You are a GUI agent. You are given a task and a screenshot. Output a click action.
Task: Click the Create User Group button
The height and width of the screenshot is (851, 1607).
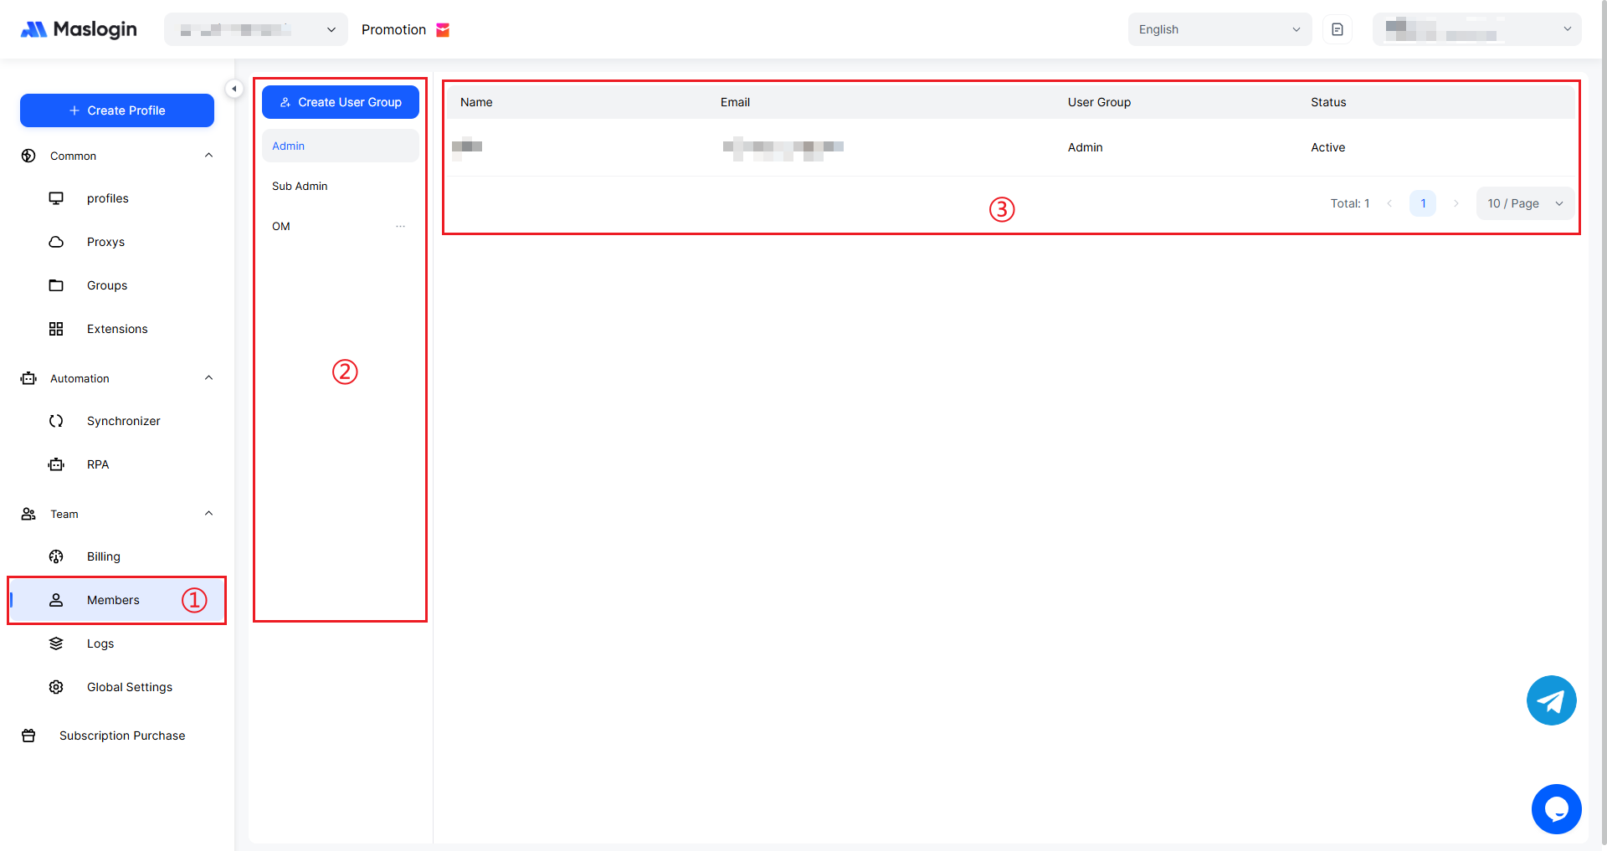coord(341,102)
